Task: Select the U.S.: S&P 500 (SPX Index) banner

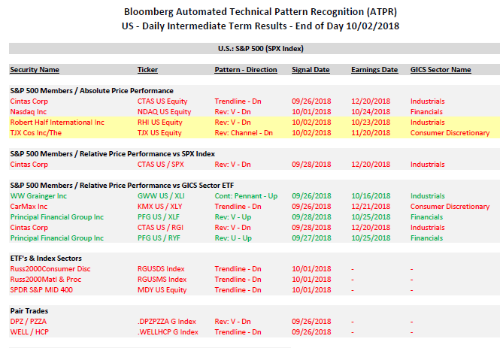Action: [254, 48]
